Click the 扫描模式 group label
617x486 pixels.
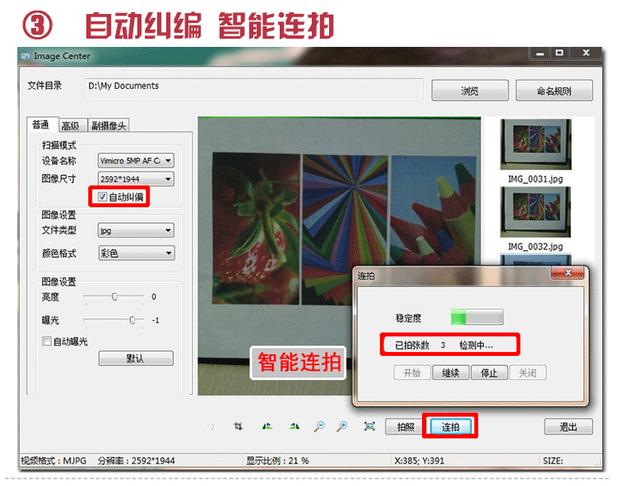(x=59, y=145)
